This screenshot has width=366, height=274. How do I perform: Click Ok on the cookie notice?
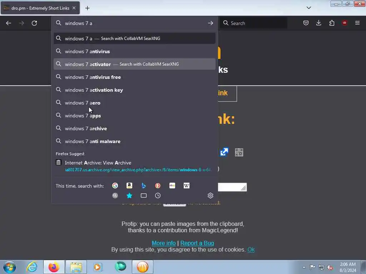click(251, 249)
